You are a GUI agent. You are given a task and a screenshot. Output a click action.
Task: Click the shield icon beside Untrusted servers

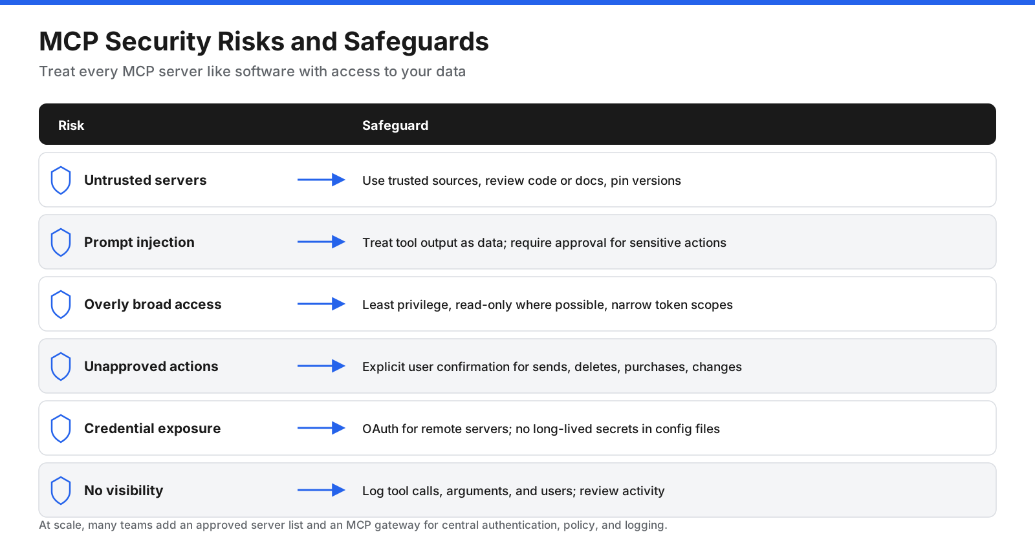pos(61,180)
